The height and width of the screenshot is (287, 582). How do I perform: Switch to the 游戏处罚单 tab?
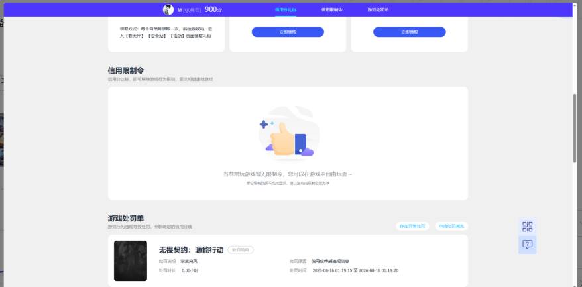click(x=378, y=10)
